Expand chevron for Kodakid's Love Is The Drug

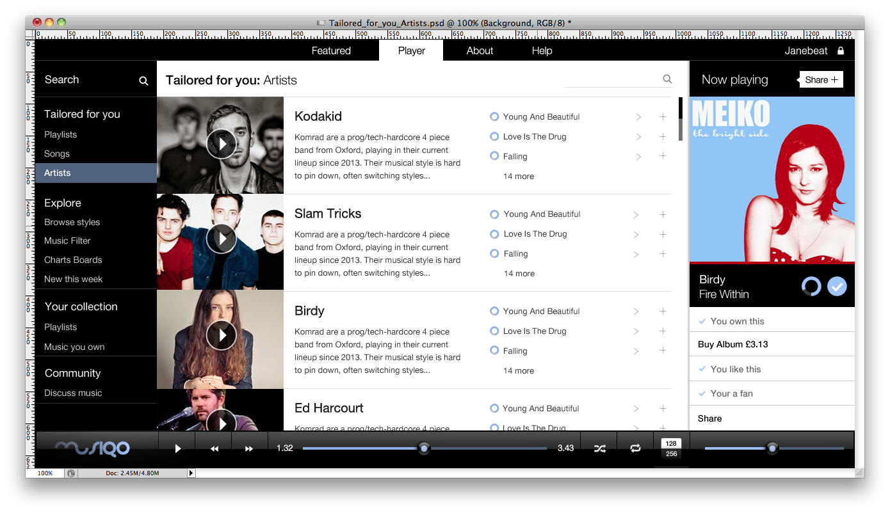pyautogui.click(x=638, y=137)
